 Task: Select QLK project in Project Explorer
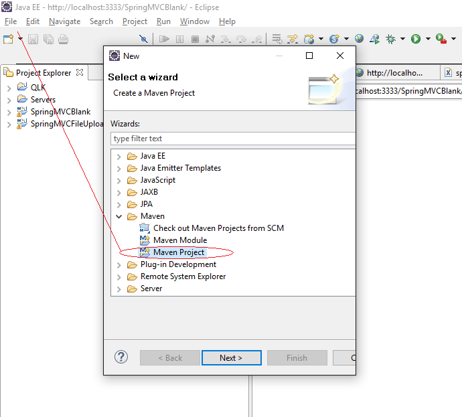point(38,88)
